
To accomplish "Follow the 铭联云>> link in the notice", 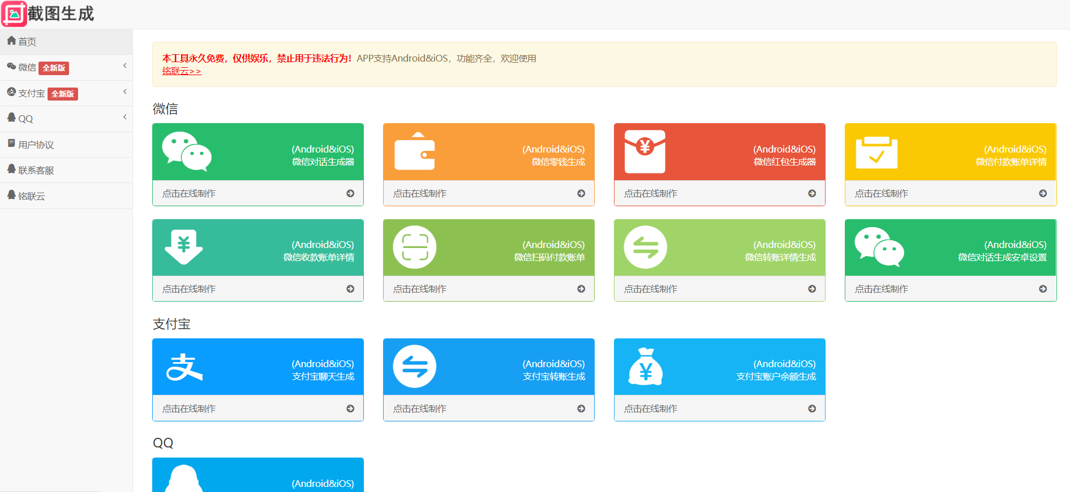I will coord(182,71).
